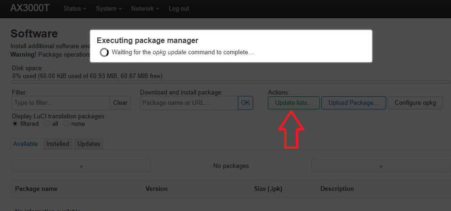Click the loading spinner in the dialog
This screenshot has height=211, width=451.
pyautogui.click(x=104, y=52)
